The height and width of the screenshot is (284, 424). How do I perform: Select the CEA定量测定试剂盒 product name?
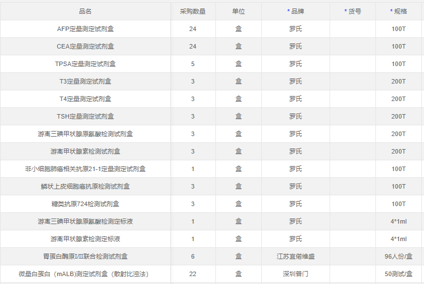pyautogui.click(x=85, y=46)
